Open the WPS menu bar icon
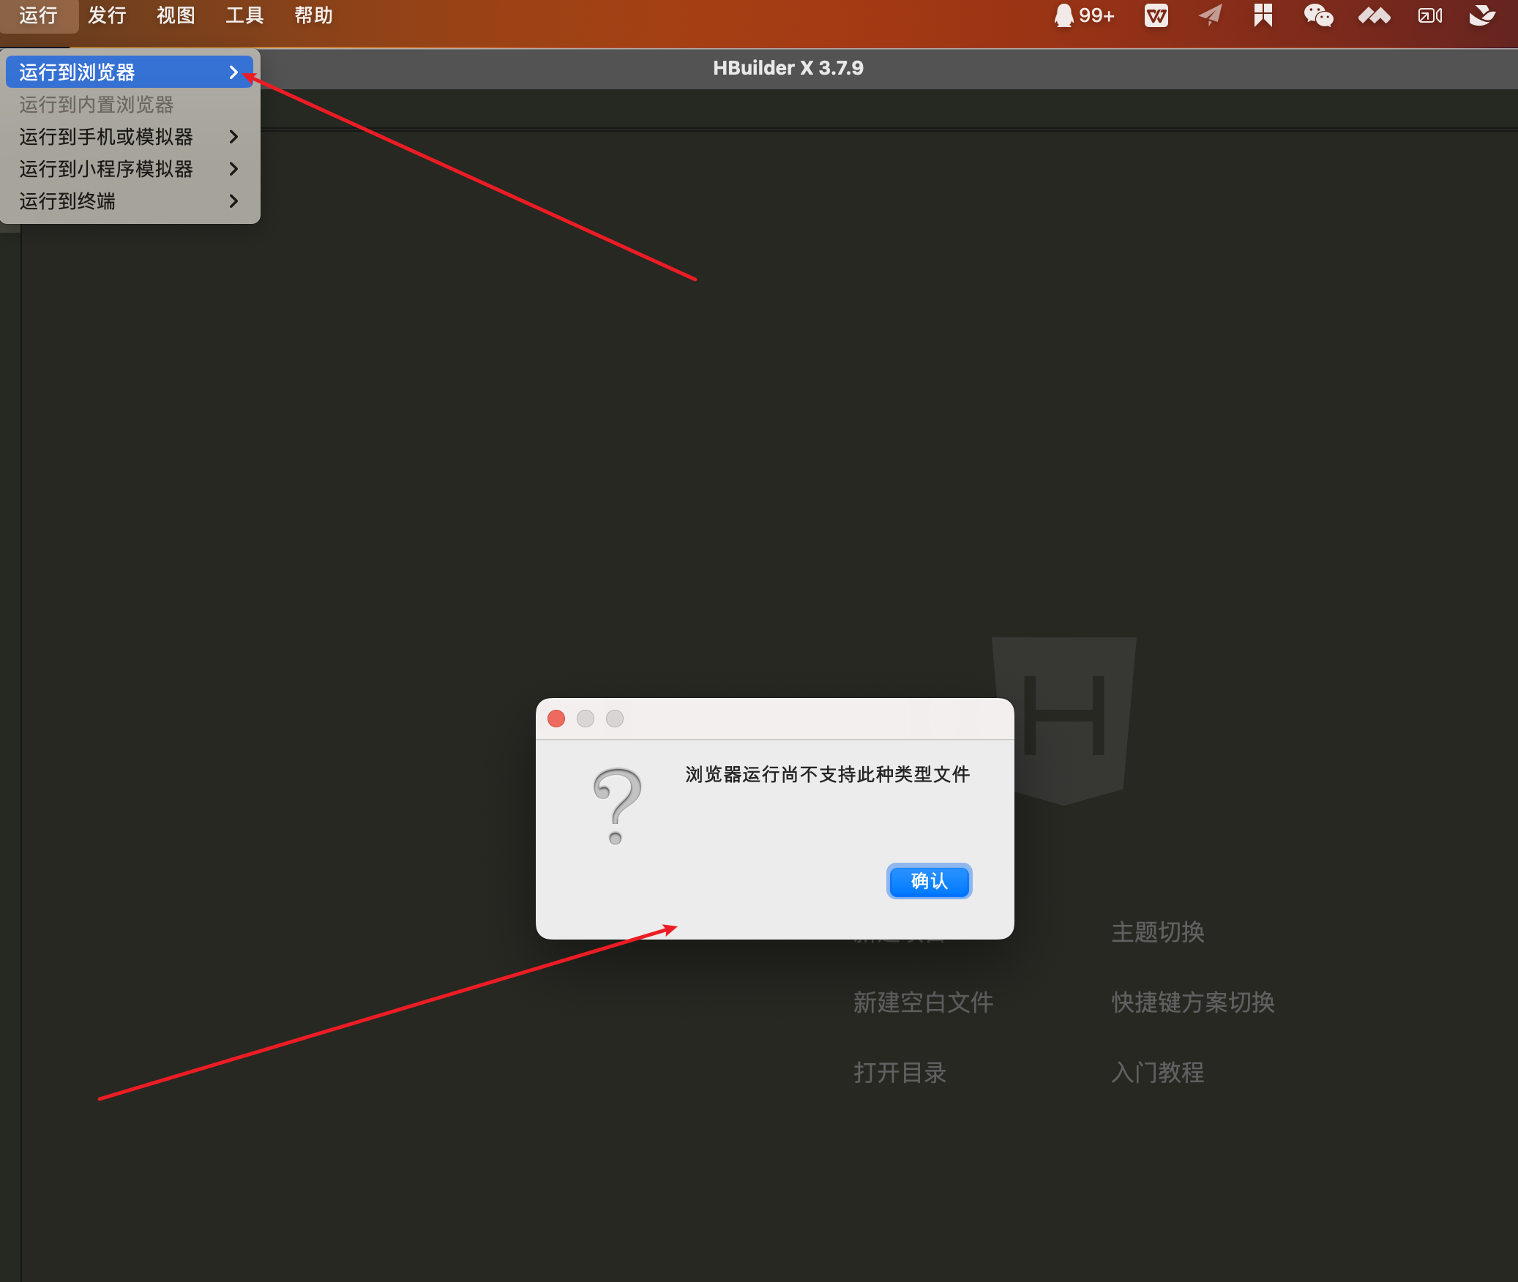Screen dimensions: 1518x1282 1156,15
